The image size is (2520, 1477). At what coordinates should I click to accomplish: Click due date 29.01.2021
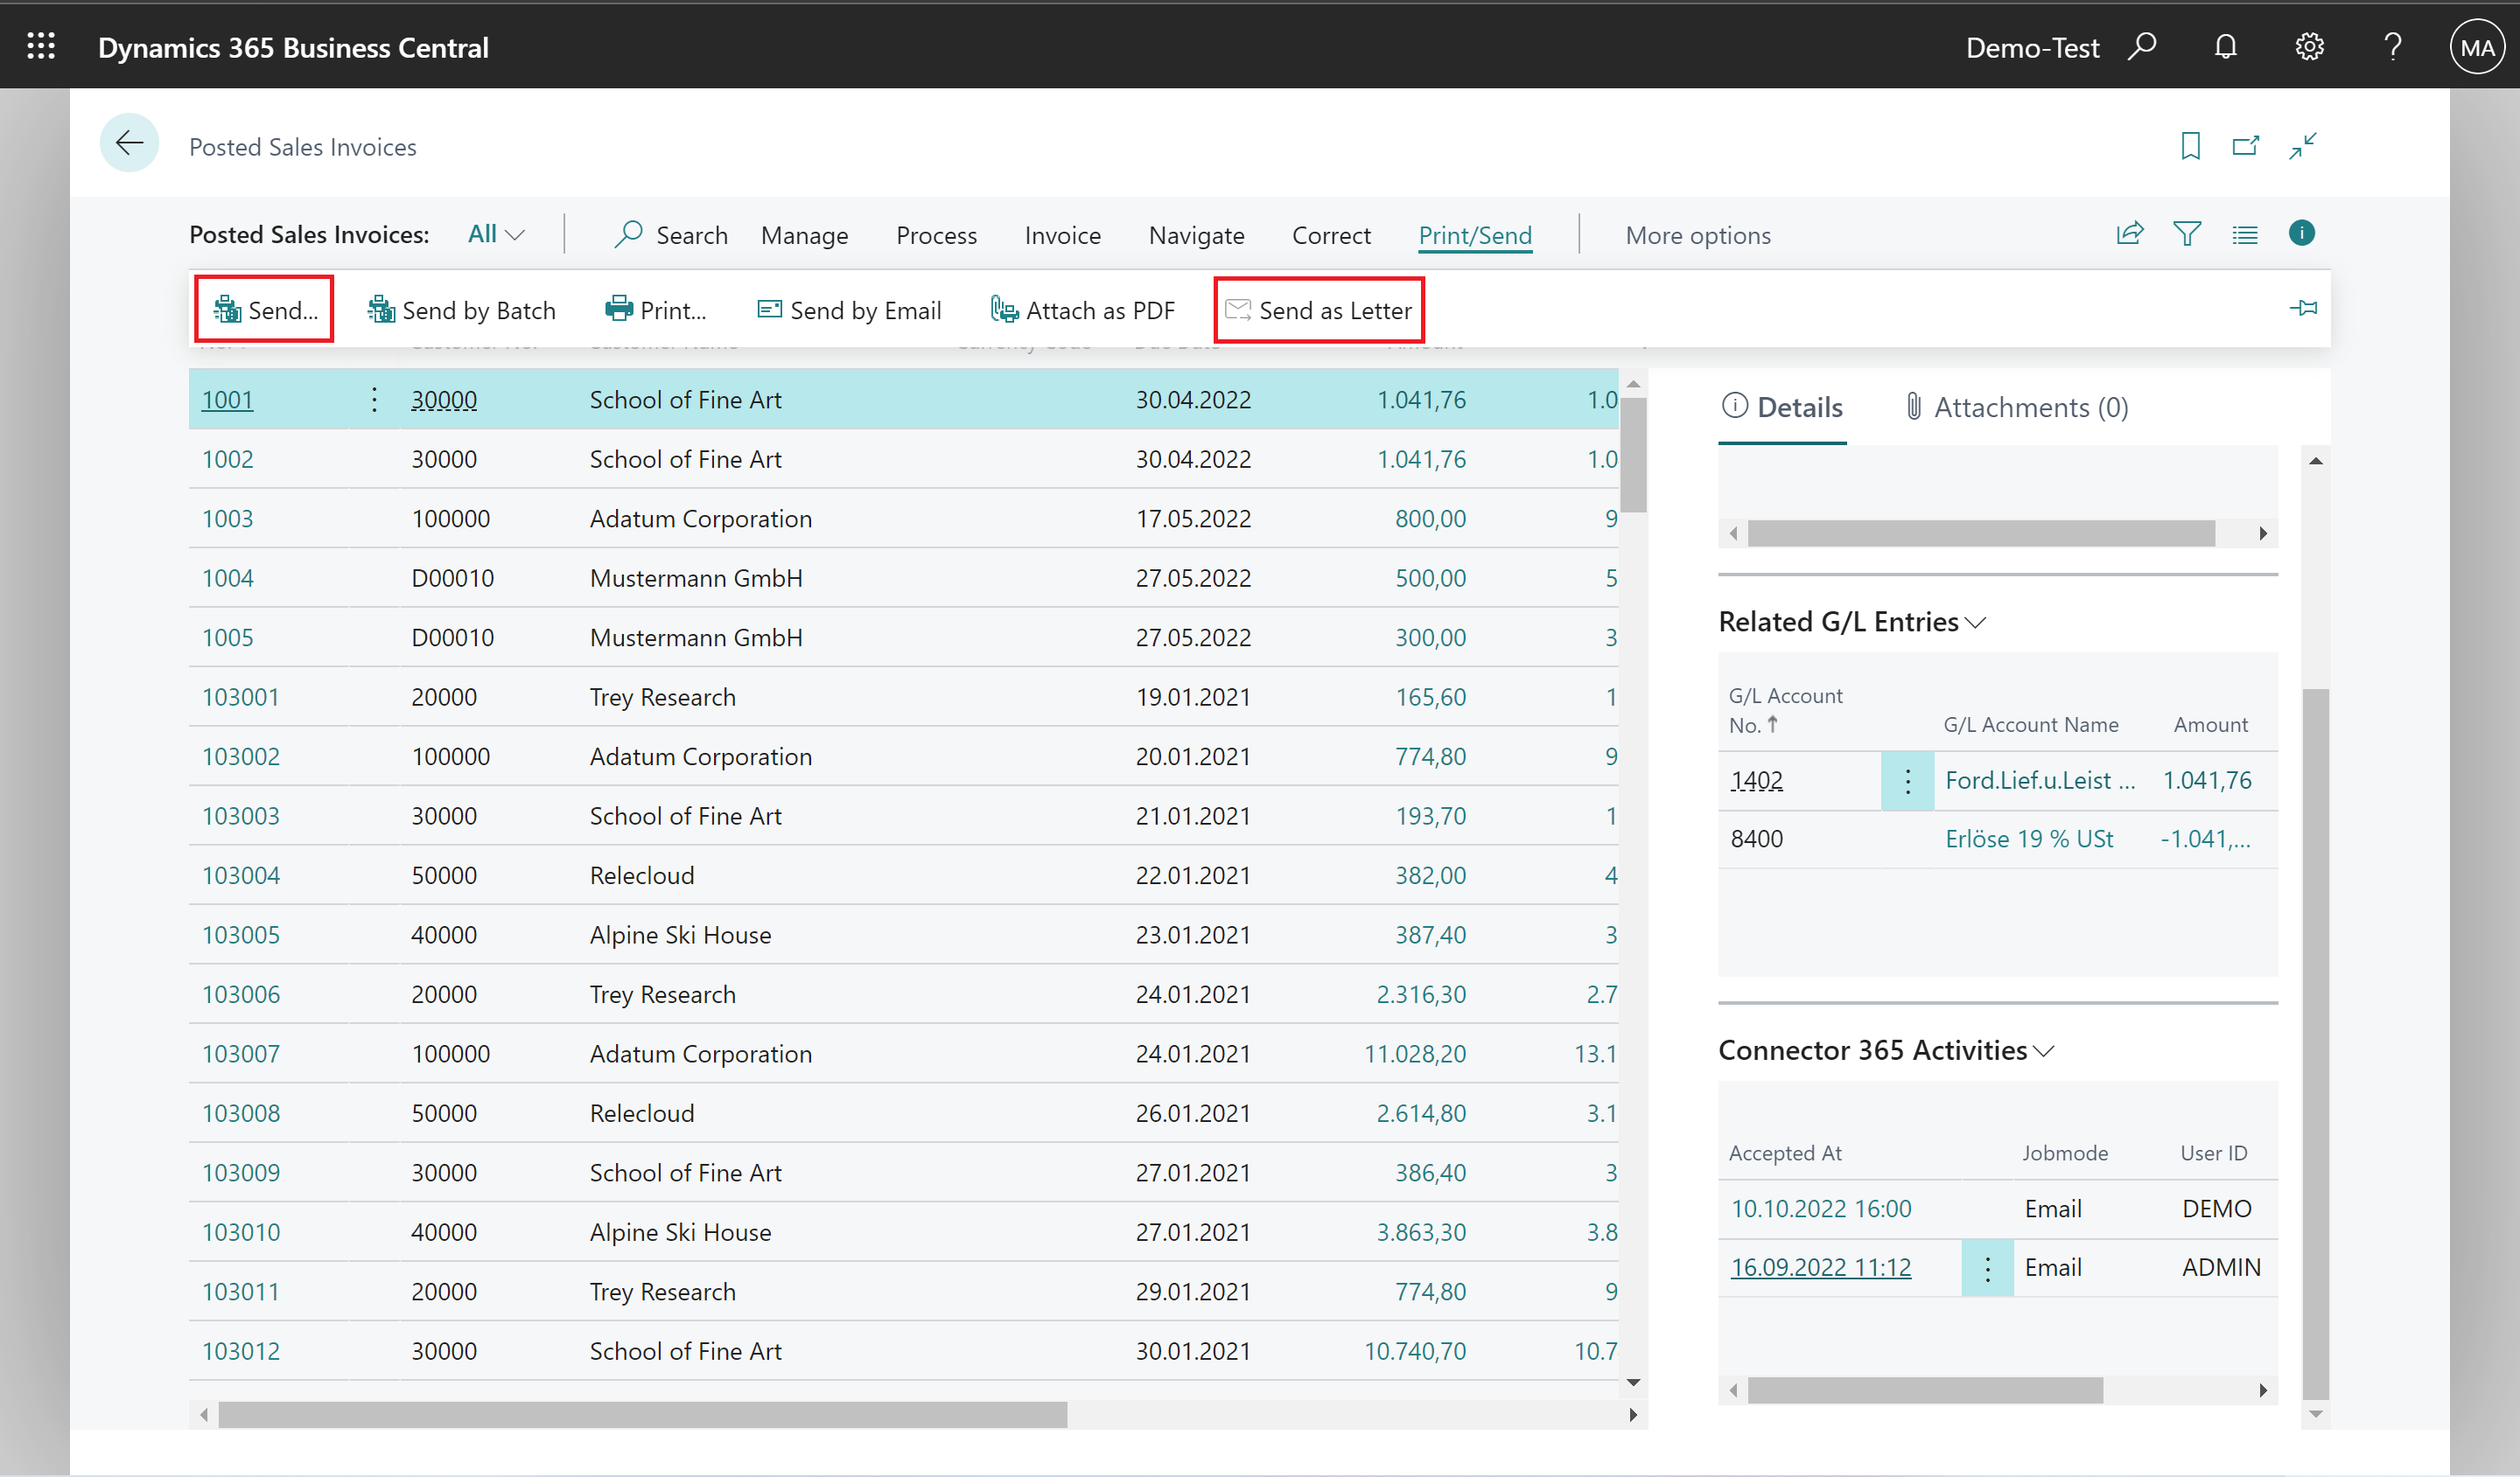click(1192, 1291)
